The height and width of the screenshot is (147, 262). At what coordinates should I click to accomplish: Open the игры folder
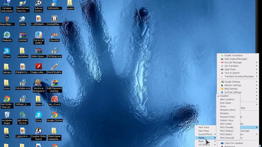[7, 85]
